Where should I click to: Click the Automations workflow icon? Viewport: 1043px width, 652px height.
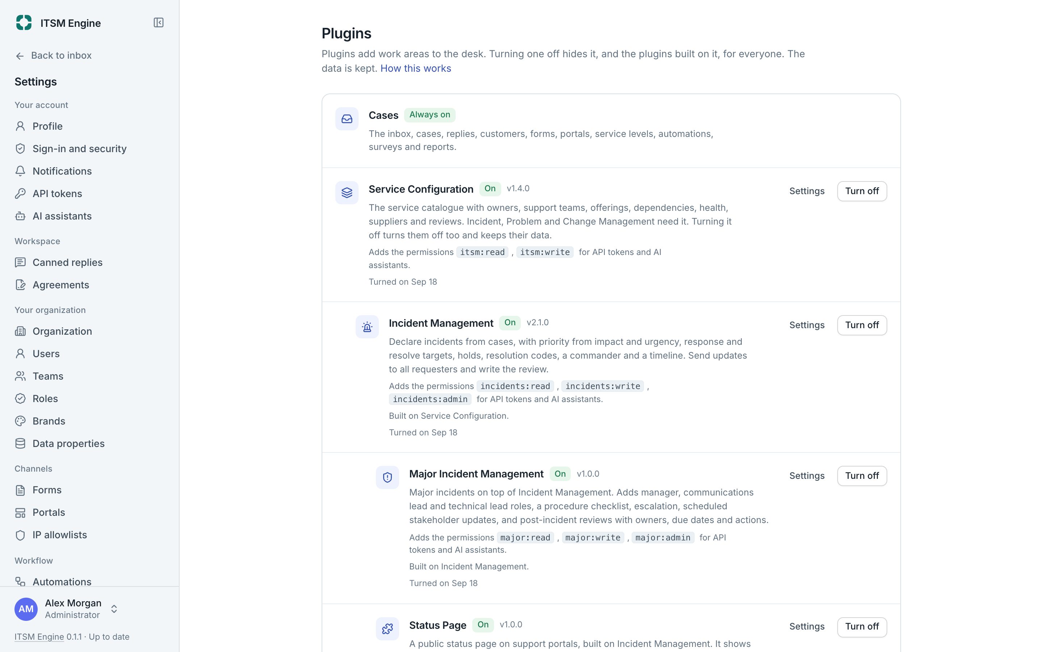pyautogui.click(x=20, y=581)
